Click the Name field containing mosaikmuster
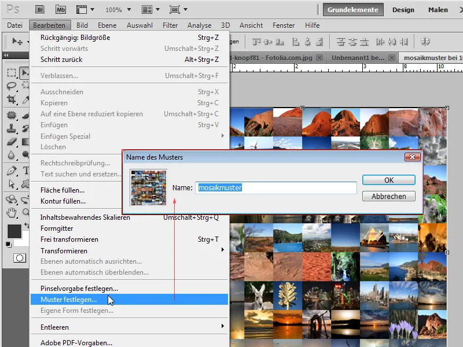Viewport: 463px width, 347px height. (x=276, y=187)
